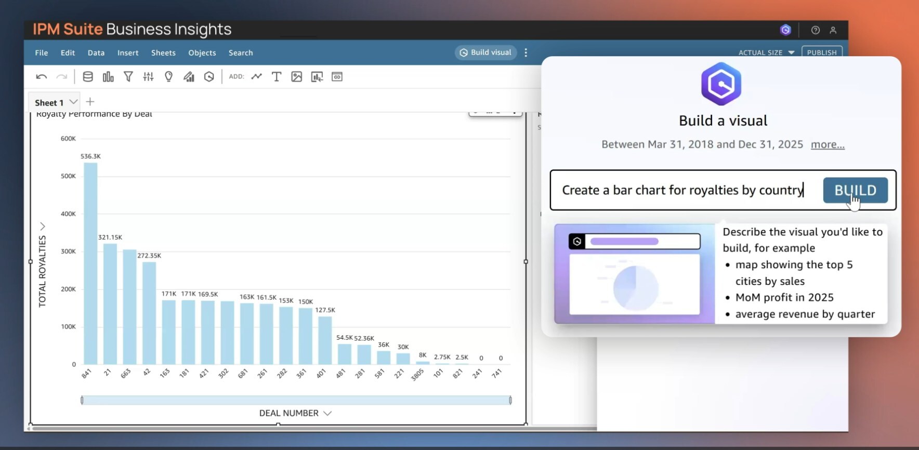Open the Sheets menu
Viewport: 919px width, 450px height.
[x=163, y=52]
